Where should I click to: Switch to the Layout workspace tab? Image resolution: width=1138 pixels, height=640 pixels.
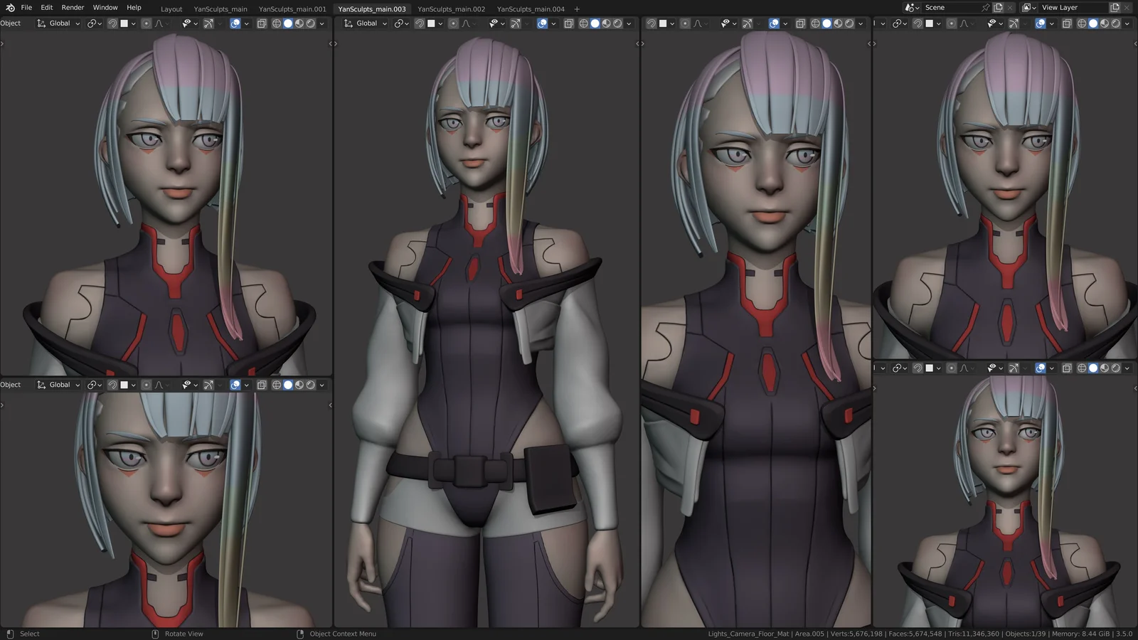click(171, 9)
